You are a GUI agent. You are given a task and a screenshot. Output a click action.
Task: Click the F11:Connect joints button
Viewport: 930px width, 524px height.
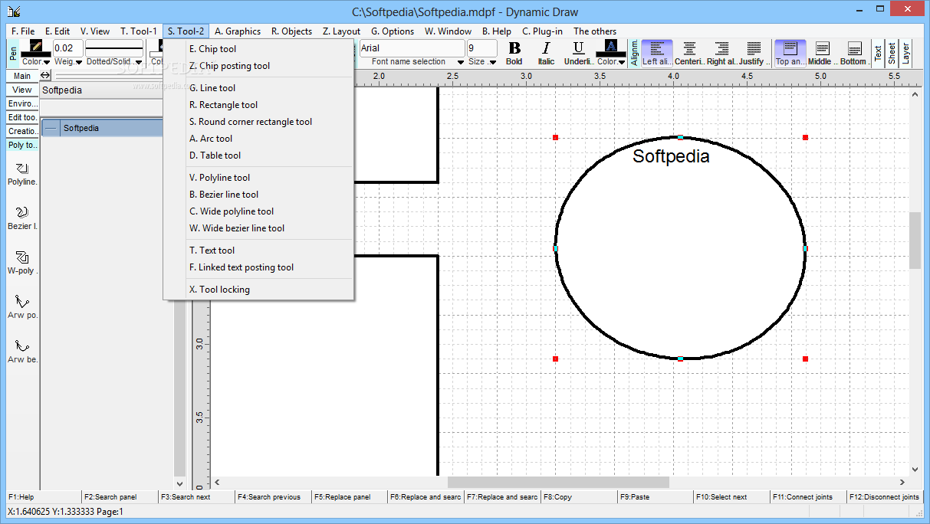[808, 497]
